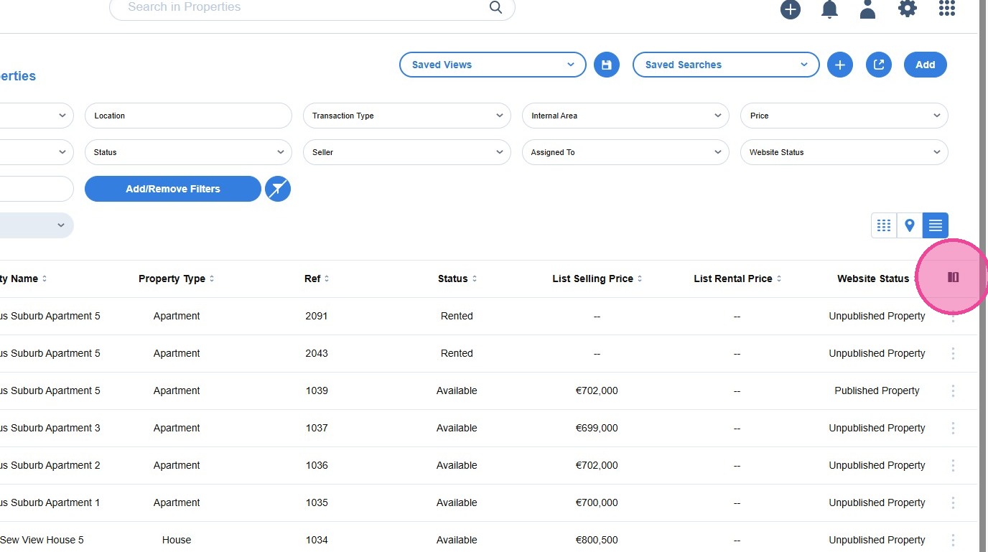The image size is (988, 552).
Task: Switch to map view with pin icon
Action: point(910,225)
